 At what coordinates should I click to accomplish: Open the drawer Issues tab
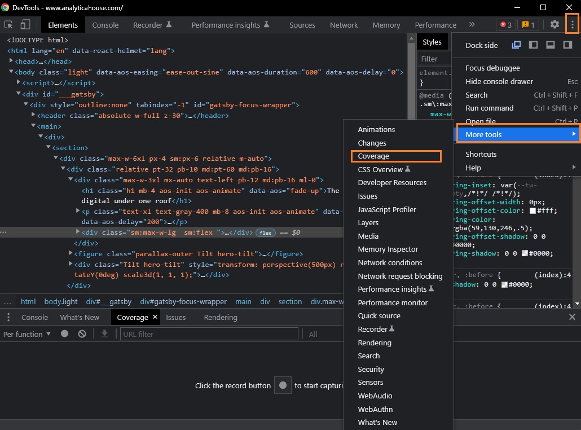click(175, 317)
